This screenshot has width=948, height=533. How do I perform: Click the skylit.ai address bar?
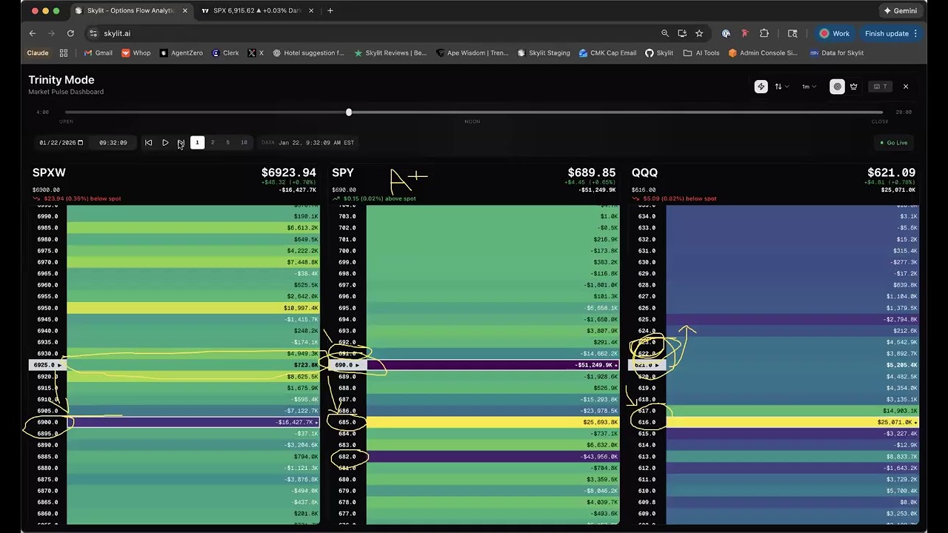[x=370, y=33]
